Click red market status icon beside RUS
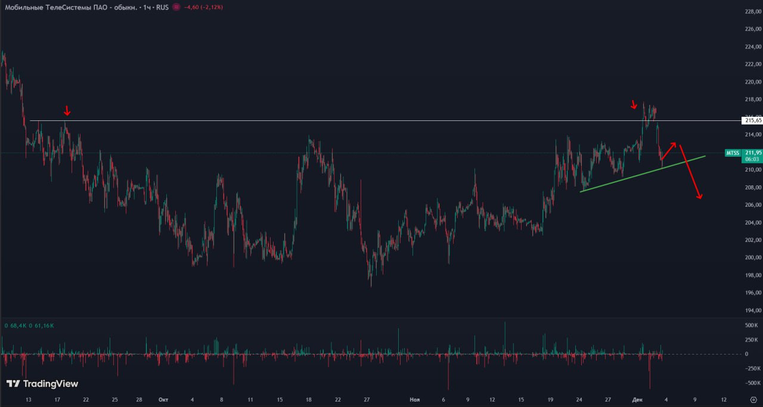The height and width of the screenshot is (407, 763). point(176,7)
